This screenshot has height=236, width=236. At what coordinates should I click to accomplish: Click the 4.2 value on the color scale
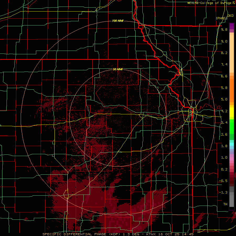tap(224, 111)
